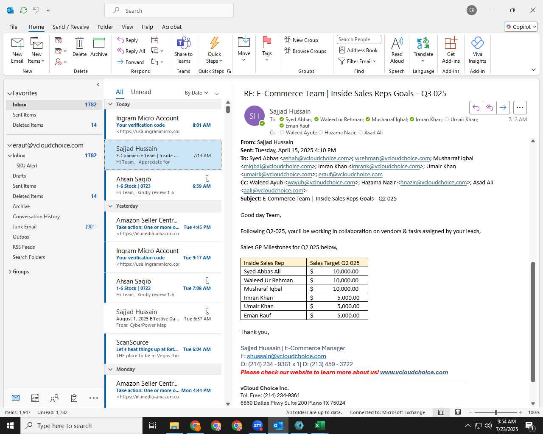Open Excel from the taskbar
Viewport: 543px width, 434px height.
(x=320, y=426)
